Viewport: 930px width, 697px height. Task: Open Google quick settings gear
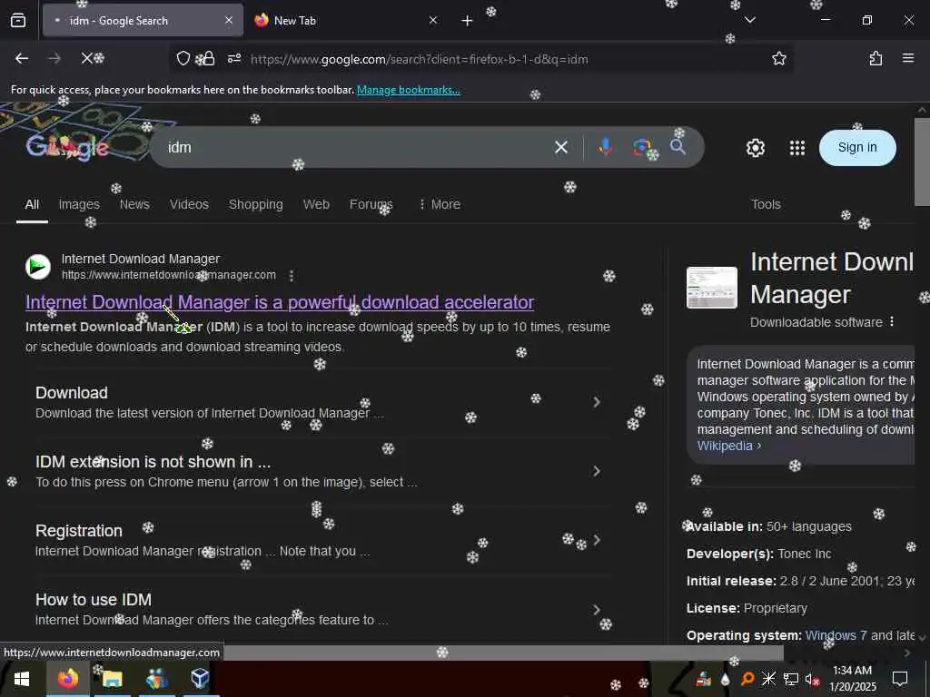755,148
